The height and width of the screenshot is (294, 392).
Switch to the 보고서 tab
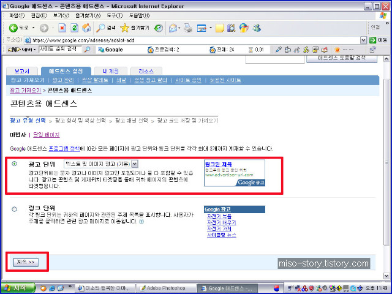[22, 71]
